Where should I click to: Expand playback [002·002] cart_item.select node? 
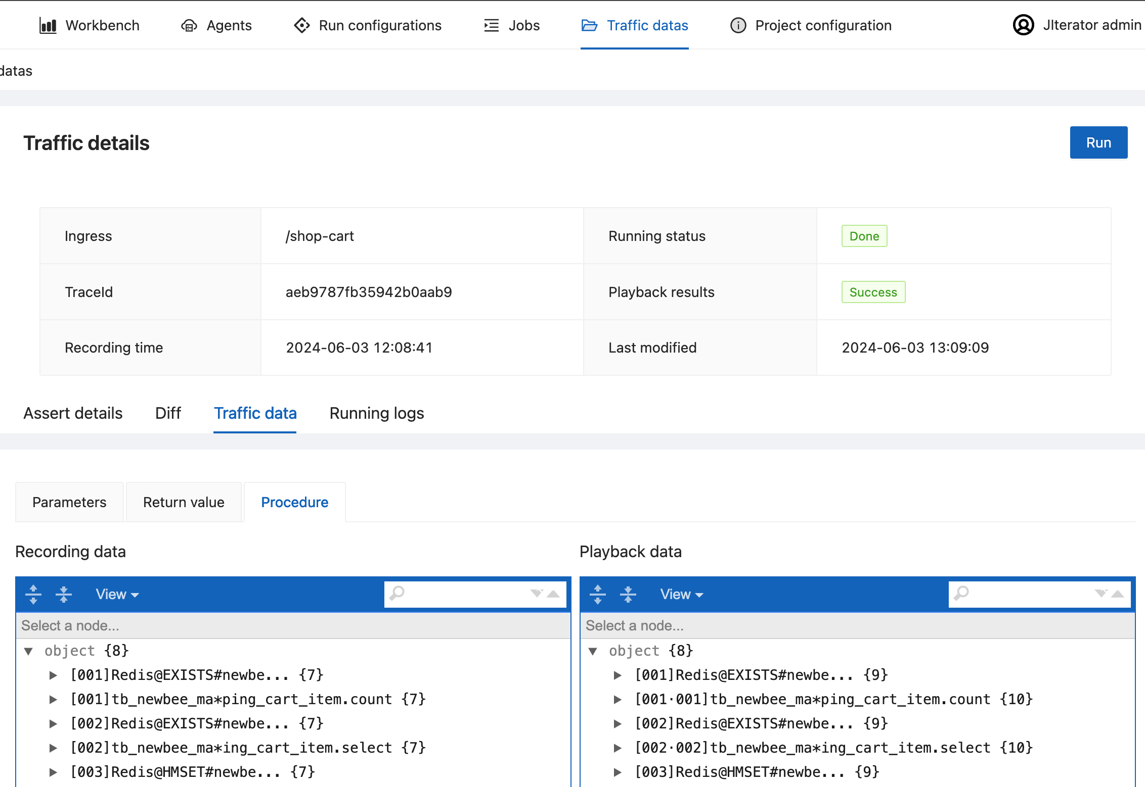[618, 748]
